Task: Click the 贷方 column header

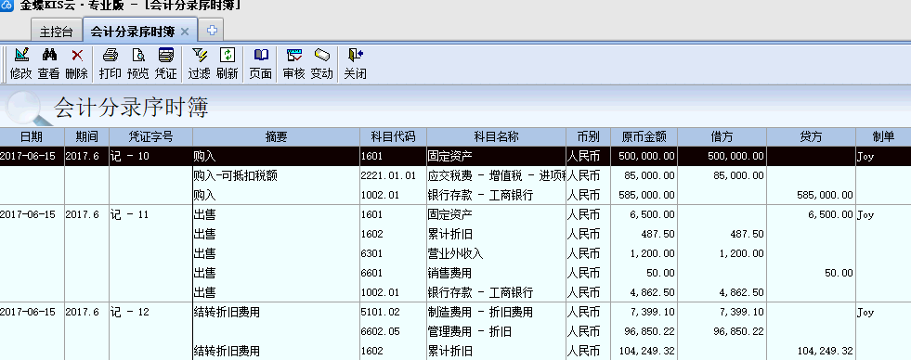Action: (x=811, y=137)
